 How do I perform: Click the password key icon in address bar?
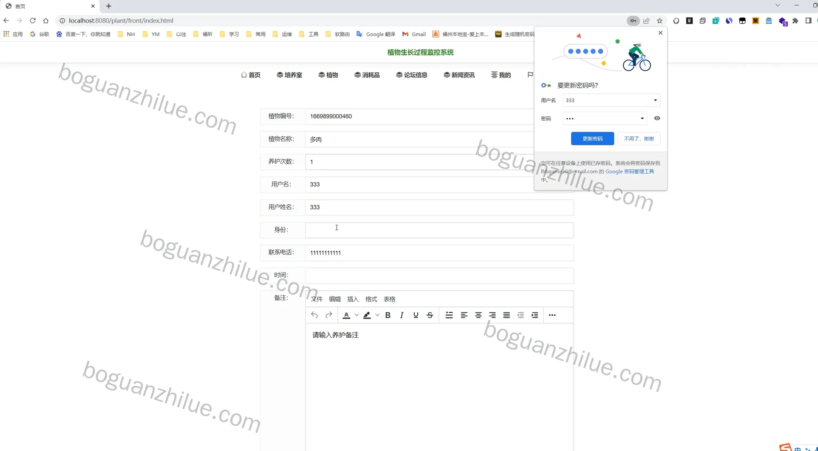click(634, 20)
